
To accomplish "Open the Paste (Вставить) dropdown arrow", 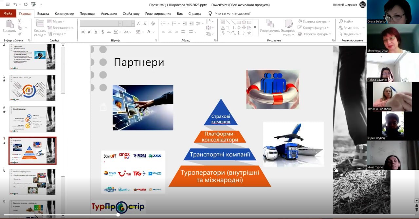I will tap(9, 35).
